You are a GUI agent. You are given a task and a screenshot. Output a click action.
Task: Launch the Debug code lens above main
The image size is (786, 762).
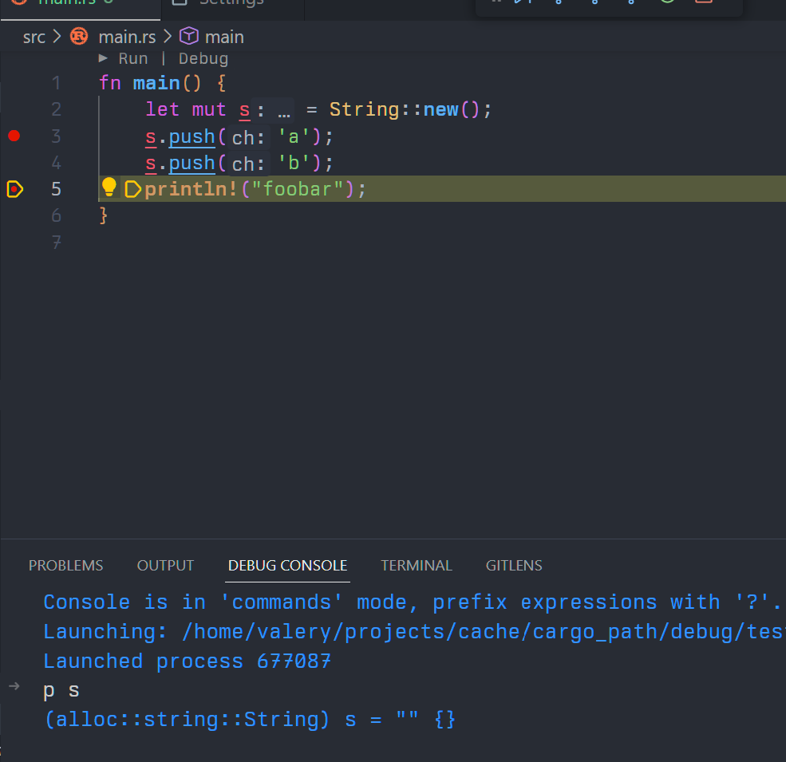tap(203, 57)
